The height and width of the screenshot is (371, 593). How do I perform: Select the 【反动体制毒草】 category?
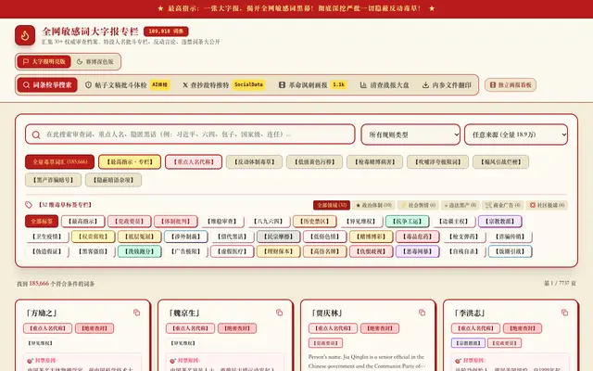pyautogui.click(x=254, y=162)
